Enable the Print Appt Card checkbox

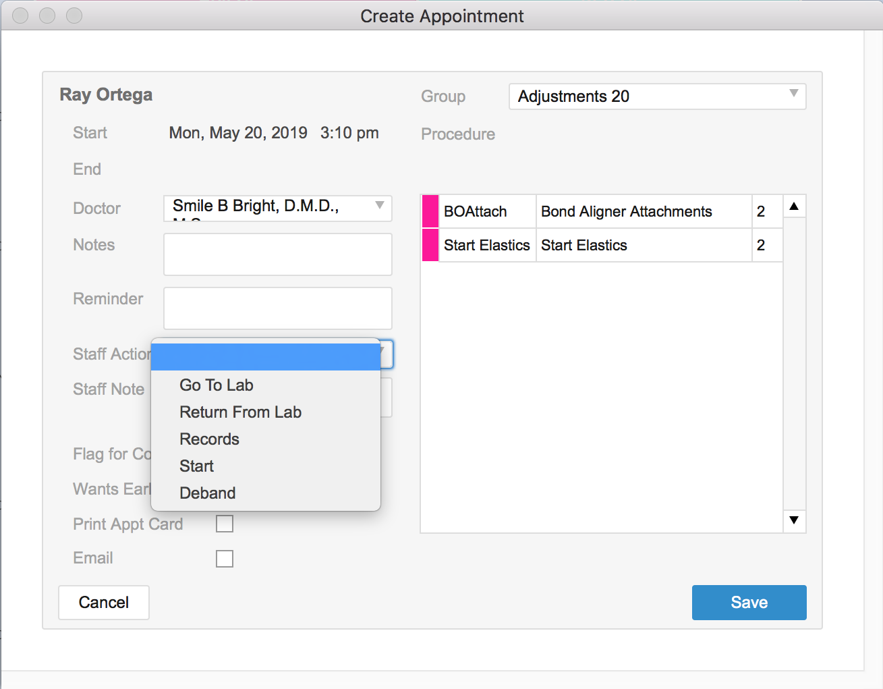(x=225, y=524)
